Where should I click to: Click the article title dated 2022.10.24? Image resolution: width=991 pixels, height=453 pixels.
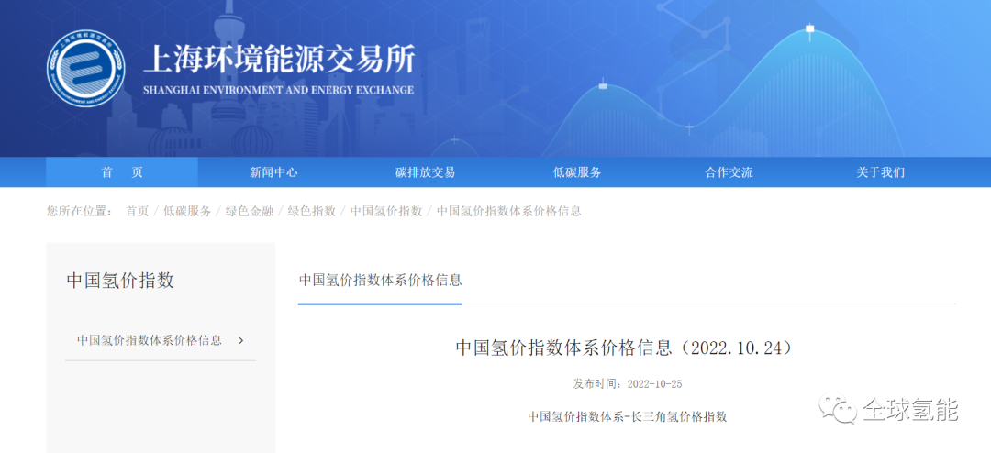point(623,348)
